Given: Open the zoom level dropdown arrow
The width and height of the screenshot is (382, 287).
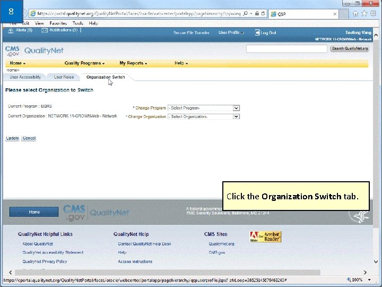Looking at the screenshot, I should tap(369, 280).
